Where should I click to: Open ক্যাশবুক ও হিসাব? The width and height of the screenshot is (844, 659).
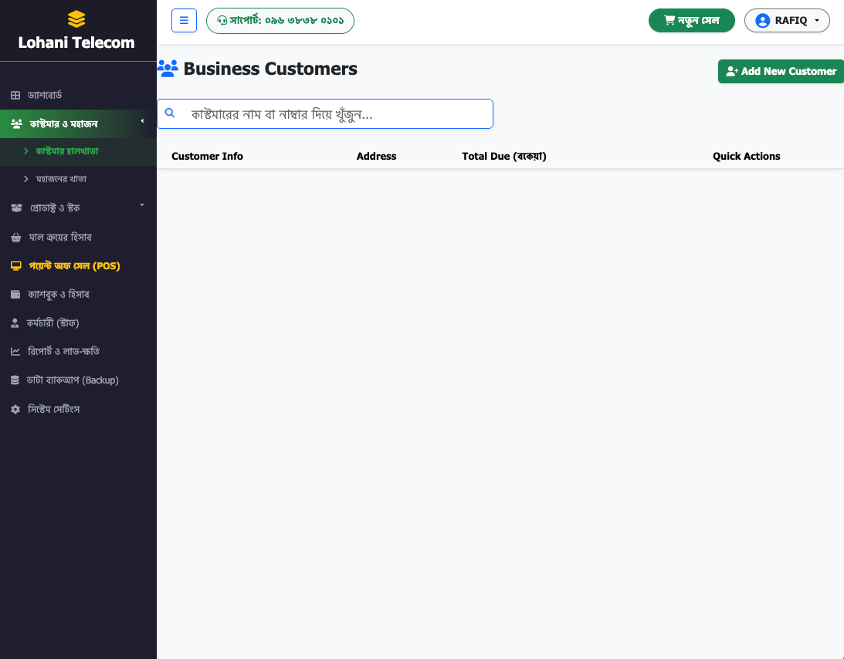78,294
